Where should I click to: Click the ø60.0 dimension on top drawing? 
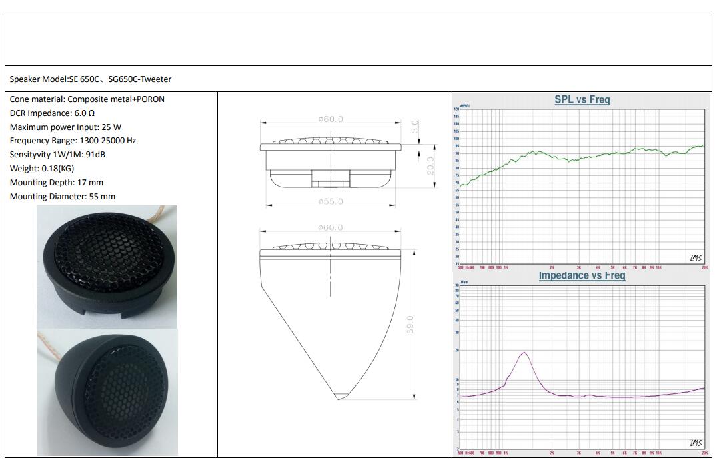(331, 119)
